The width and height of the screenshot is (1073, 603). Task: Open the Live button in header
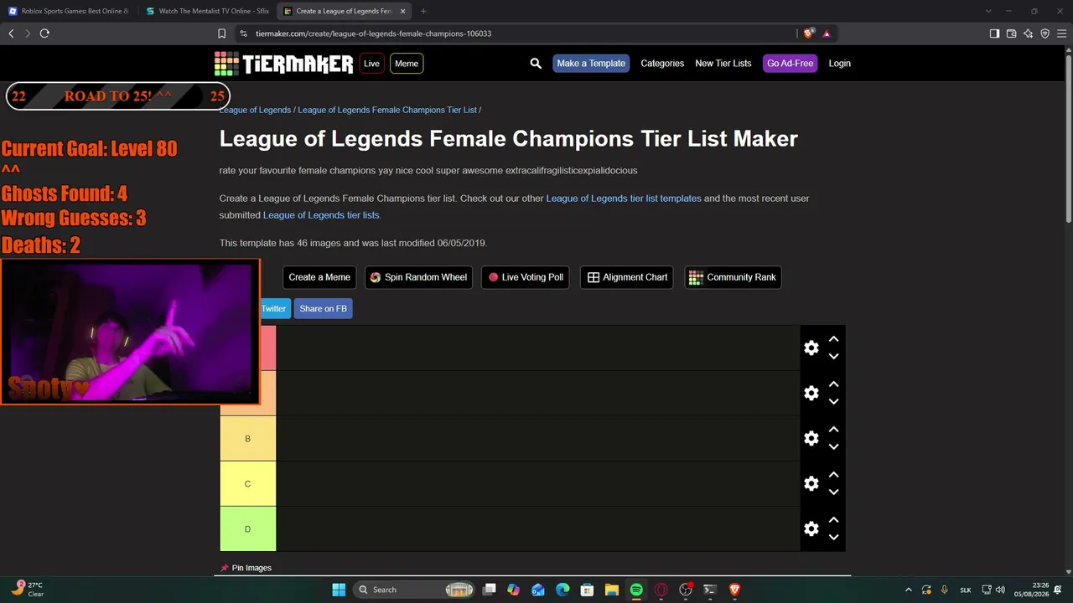pyautogui.click(x=371, y=64)
